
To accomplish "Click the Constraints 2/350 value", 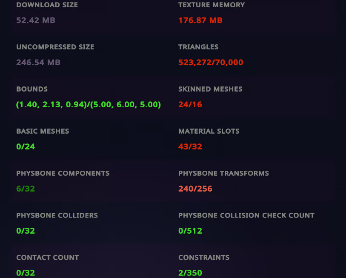I will (x=190, y=273).
